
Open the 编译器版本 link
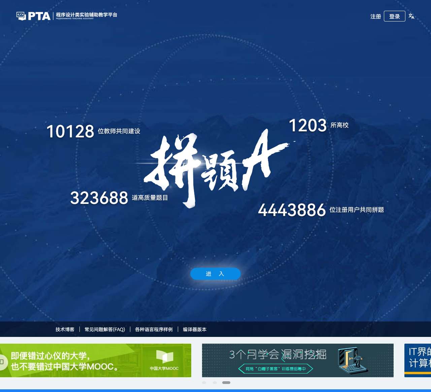195,330
